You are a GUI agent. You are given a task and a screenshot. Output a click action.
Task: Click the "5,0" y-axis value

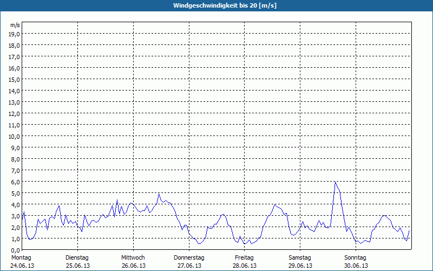point(15,193)
